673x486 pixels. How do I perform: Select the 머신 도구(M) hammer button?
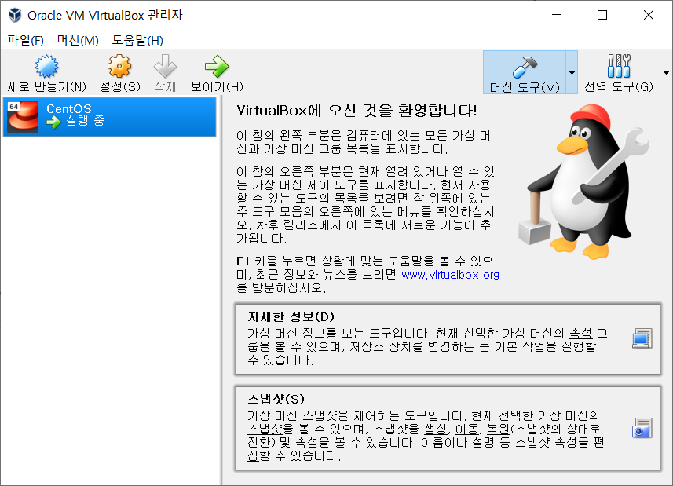tap(525, 72)
